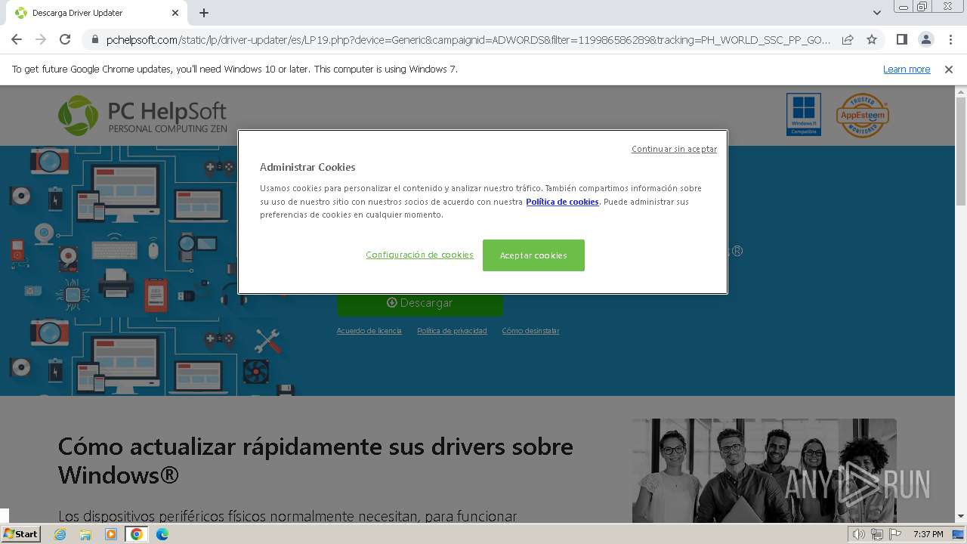Open the side panel icon
Viewport: 967px width, 544px height.
(x=901, y=39)
